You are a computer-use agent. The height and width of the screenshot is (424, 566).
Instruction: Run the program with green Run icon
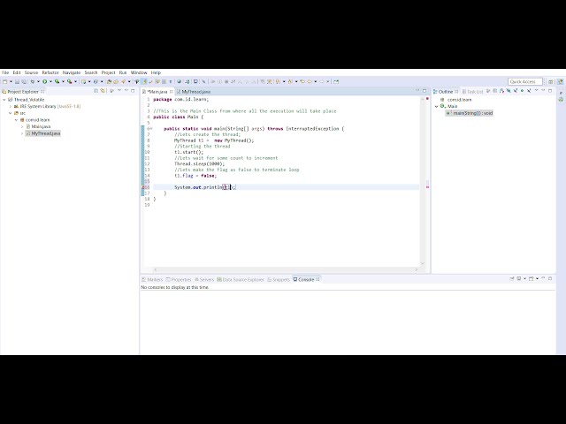[x=45, y=81]
